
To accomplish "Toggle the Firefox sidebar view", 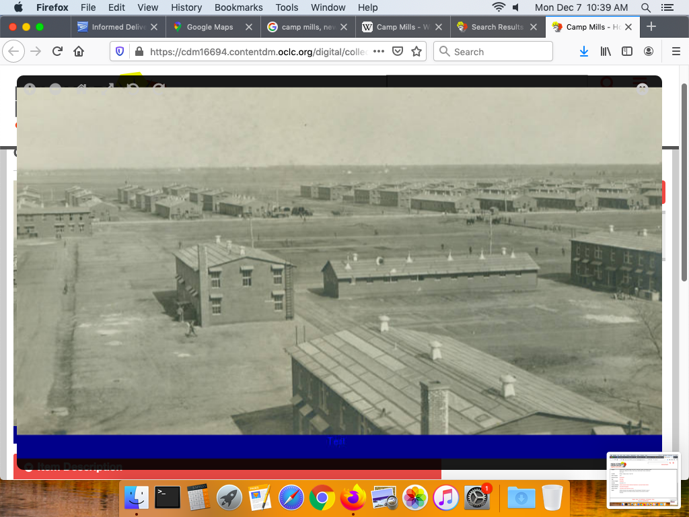I will coord(627,52).
